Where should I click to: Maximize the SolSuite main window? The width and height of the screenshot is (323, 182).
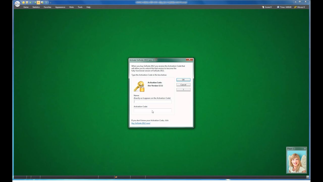(x=300, y=2)
